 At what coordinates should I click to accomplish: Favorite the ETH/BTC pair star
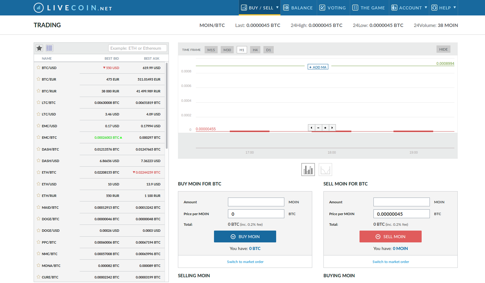[x=38, y=172]
